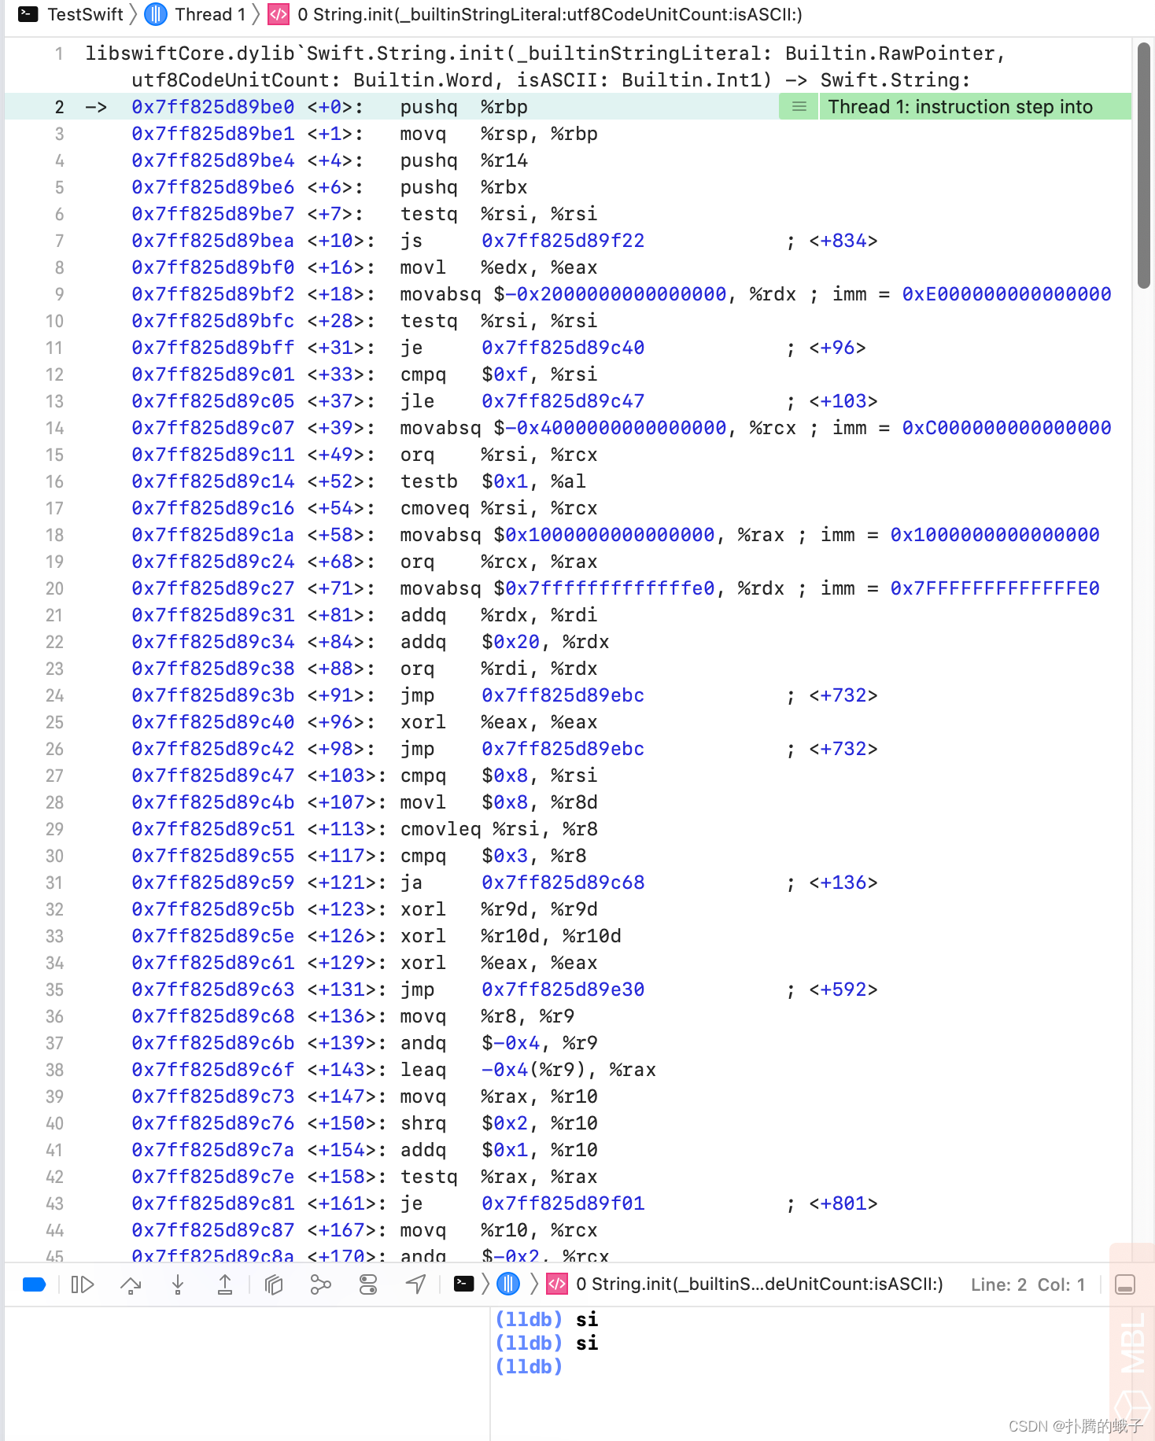Click the TestSwift terminal icon in breadcrumb
The width and height of the screenshot is (1155, 1441).
tap(28, 14)
